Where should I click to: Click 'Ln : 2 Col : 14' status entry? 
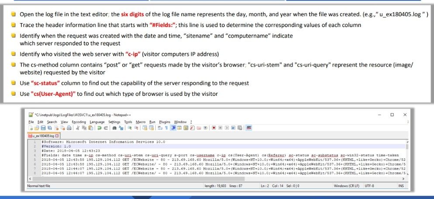point(272,186)
